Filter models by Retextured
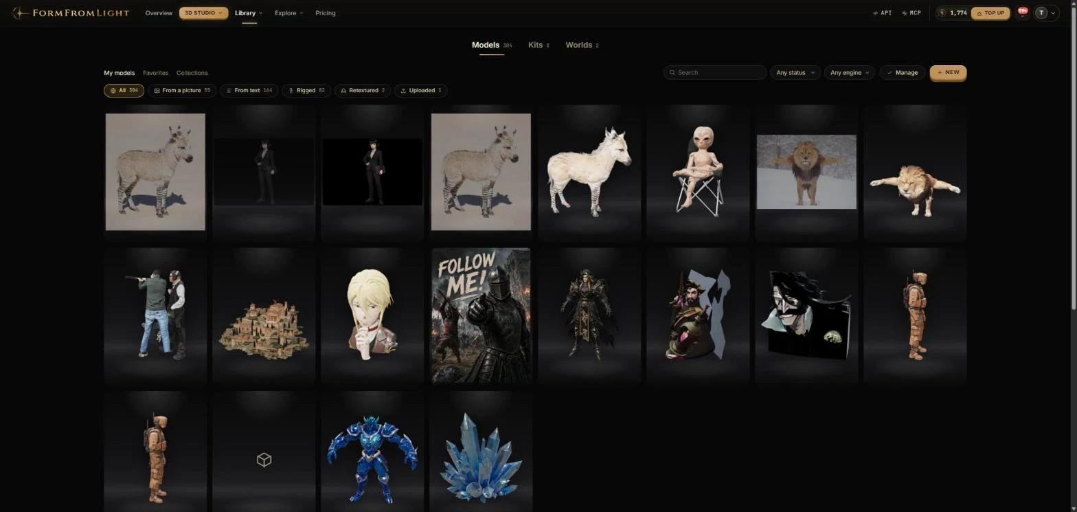Screen dimensions: 1077x512 tap(363, 90)
